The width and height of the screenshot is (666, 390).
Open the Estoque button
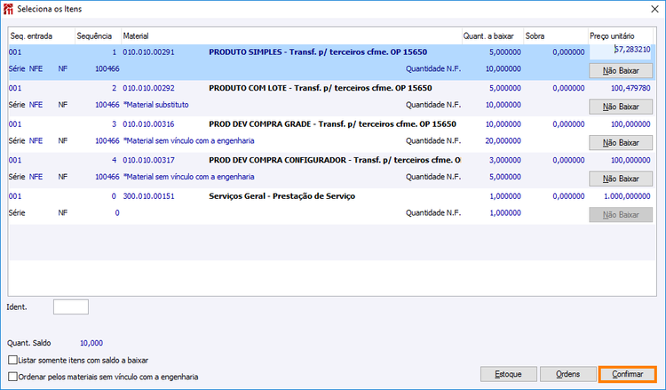pyautogui.click(x=509, y=374)
